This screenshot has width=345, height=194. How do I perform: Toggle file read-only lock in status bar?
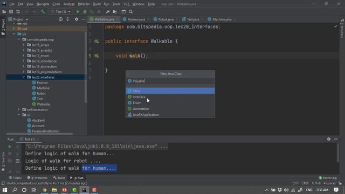tap(340, 183)
